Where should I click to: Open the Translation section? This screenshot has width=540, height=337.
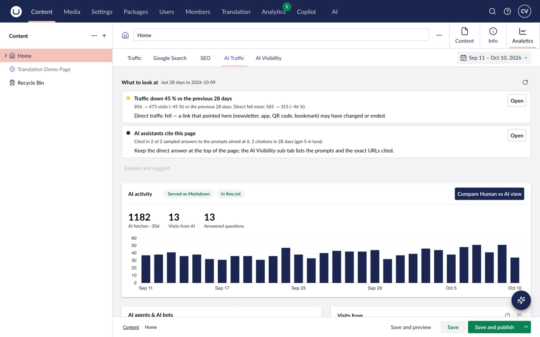coord(236,12)
